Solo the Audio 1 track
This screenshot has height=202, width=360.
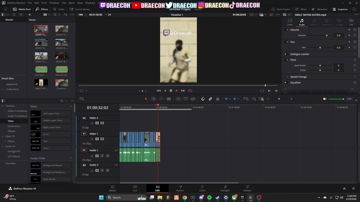tap(102, 156)
